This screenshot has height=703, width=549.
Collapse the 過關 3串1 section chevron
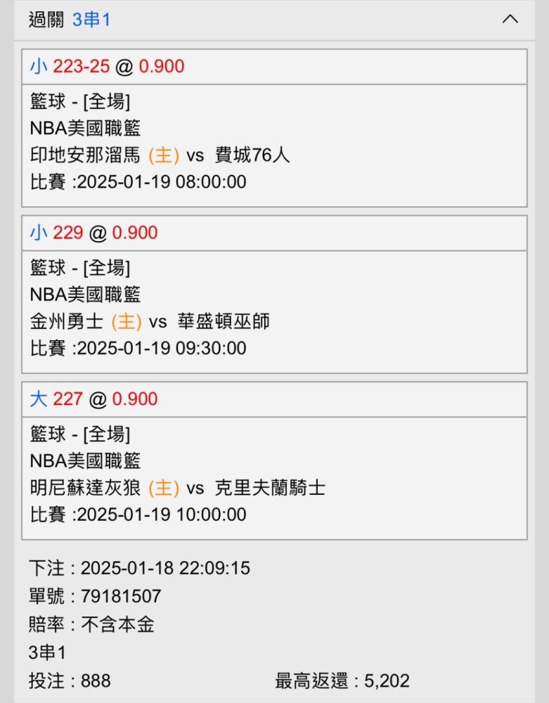coord(510,19)
